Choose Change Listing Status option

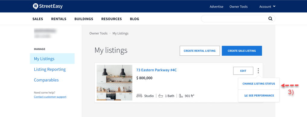(x=259, y=84)
